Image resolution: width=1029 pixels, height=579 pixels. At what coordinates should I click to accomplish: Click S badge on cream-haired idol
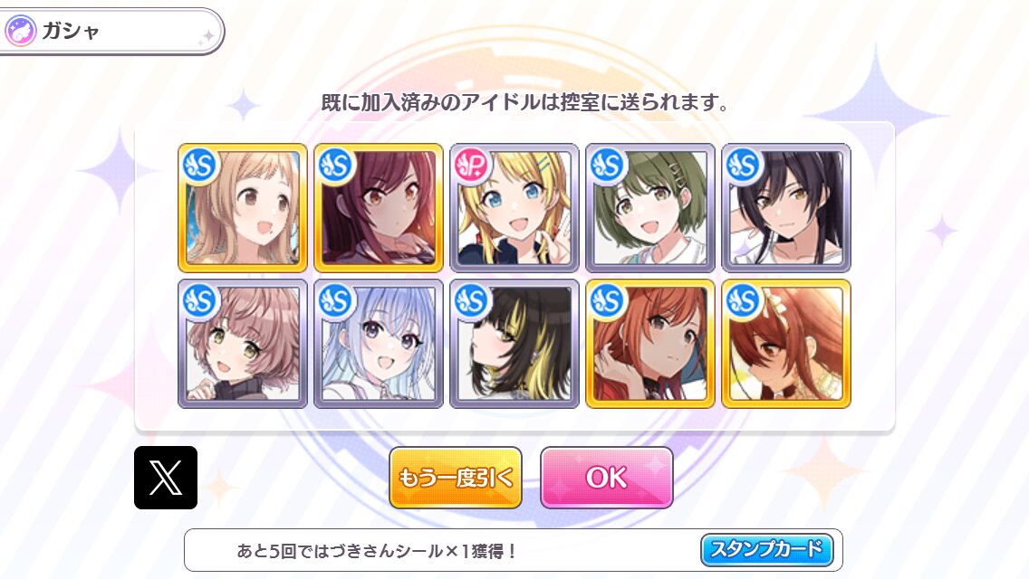tap(199, 166)
